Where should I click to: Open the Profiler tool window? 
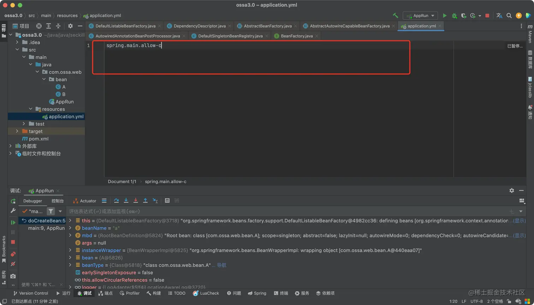click(x=130, y=293)
